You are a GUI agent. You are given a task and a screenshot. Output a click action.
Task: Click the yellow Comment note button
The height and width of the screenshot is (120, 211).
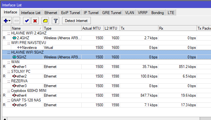45,21
